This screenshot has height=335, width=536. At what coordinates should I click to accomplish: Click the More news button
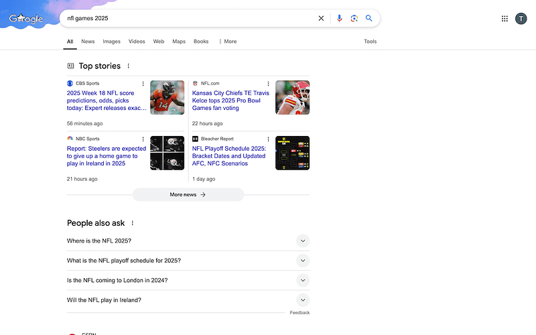tap(188, 194)
